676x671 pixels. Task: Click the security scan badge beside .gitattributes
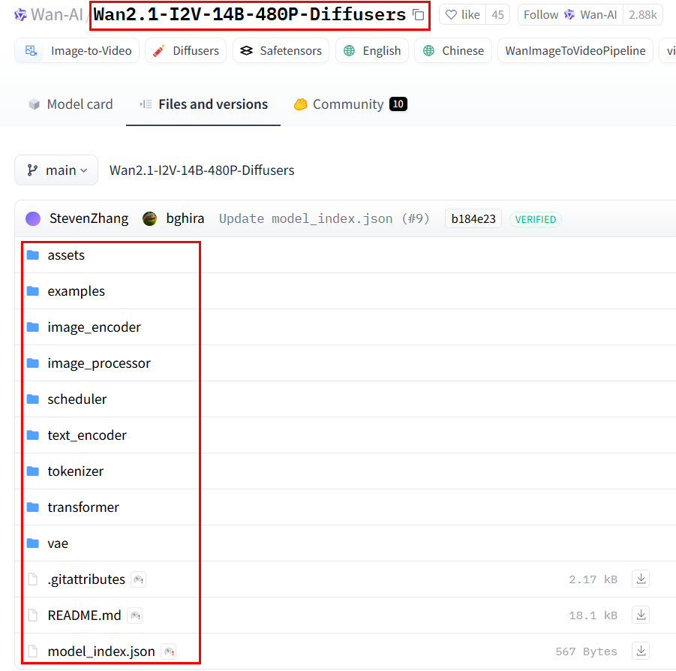point(138,580)
